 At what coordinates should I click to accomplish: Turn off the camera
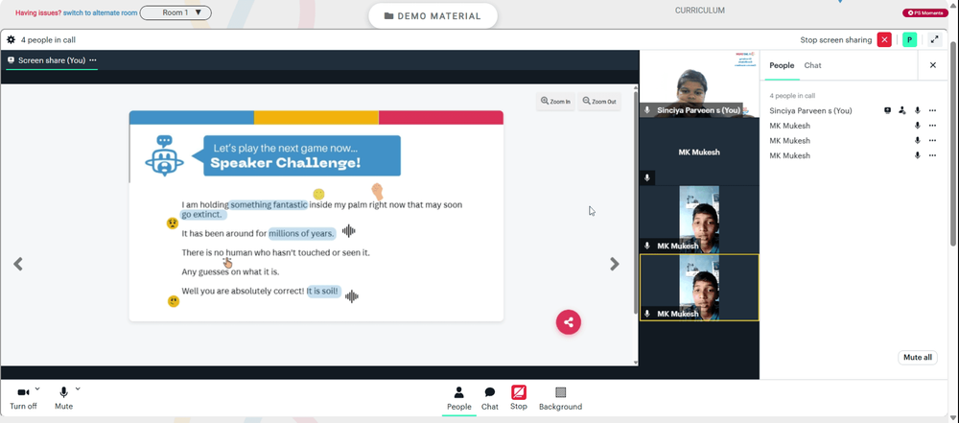coord(23,398)
